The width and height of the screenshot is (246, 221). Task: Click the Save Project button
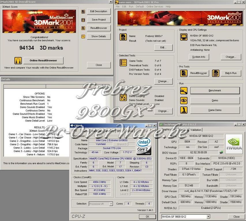[99, 20]
